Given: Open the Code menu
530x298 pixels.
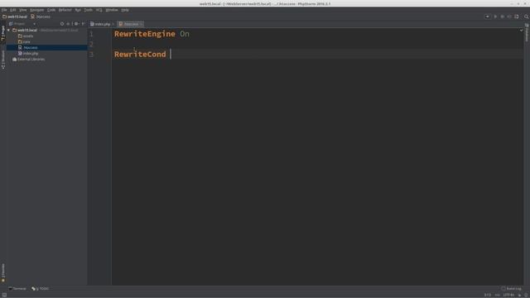Looking at the screenshot, I should (x=51, y=10).
